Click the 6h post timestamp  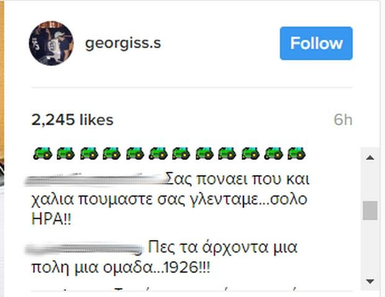pos(343,120)
